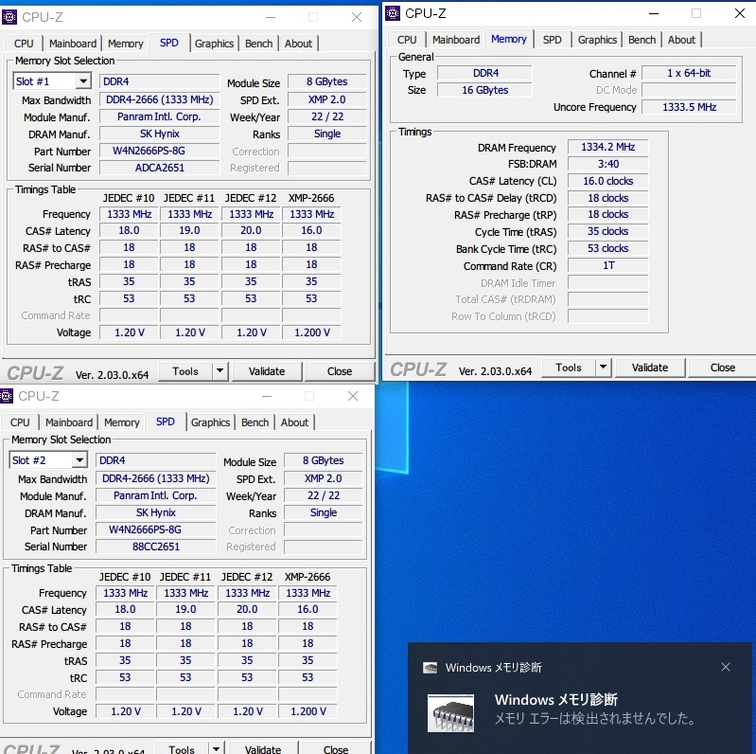Click Slot #1 XMP-2666 voltage 1.200 V cell
This screenshot has width=756, height=754.
[311, 332]
